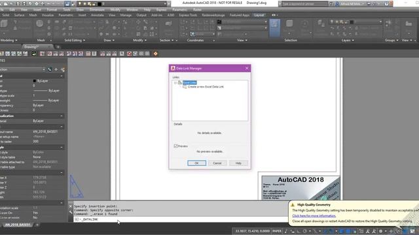The image size is (419, 235).
Task: Toggle PAPER space in status bar
Action: point(277,231)
